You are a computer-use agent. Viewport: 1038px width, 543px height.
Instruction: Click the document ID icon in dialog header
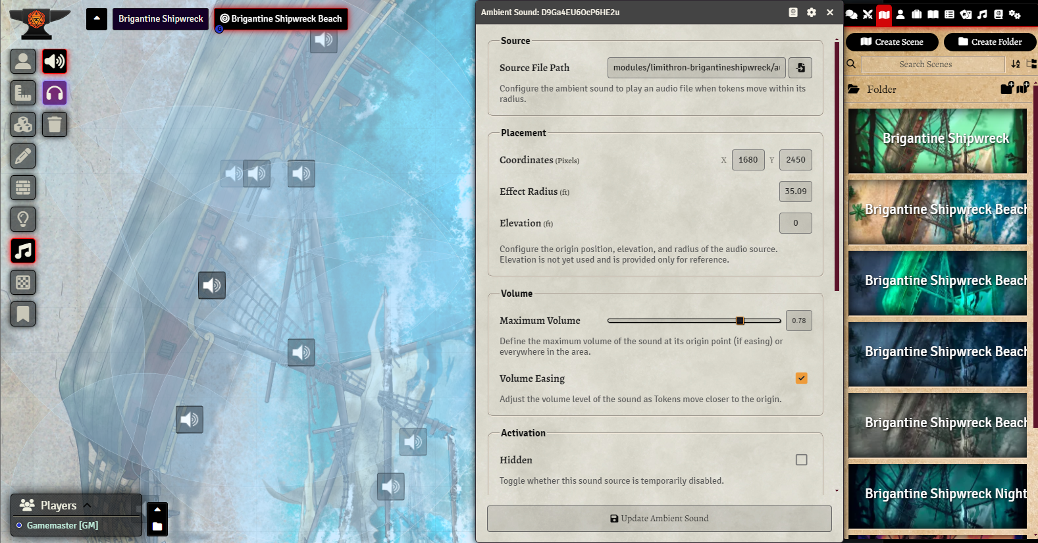click(x=793, y=13)
